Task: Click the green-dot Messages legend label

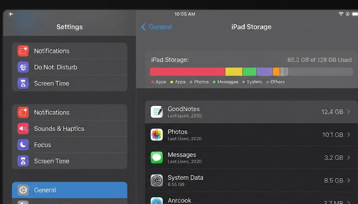Action: point(228,82)
